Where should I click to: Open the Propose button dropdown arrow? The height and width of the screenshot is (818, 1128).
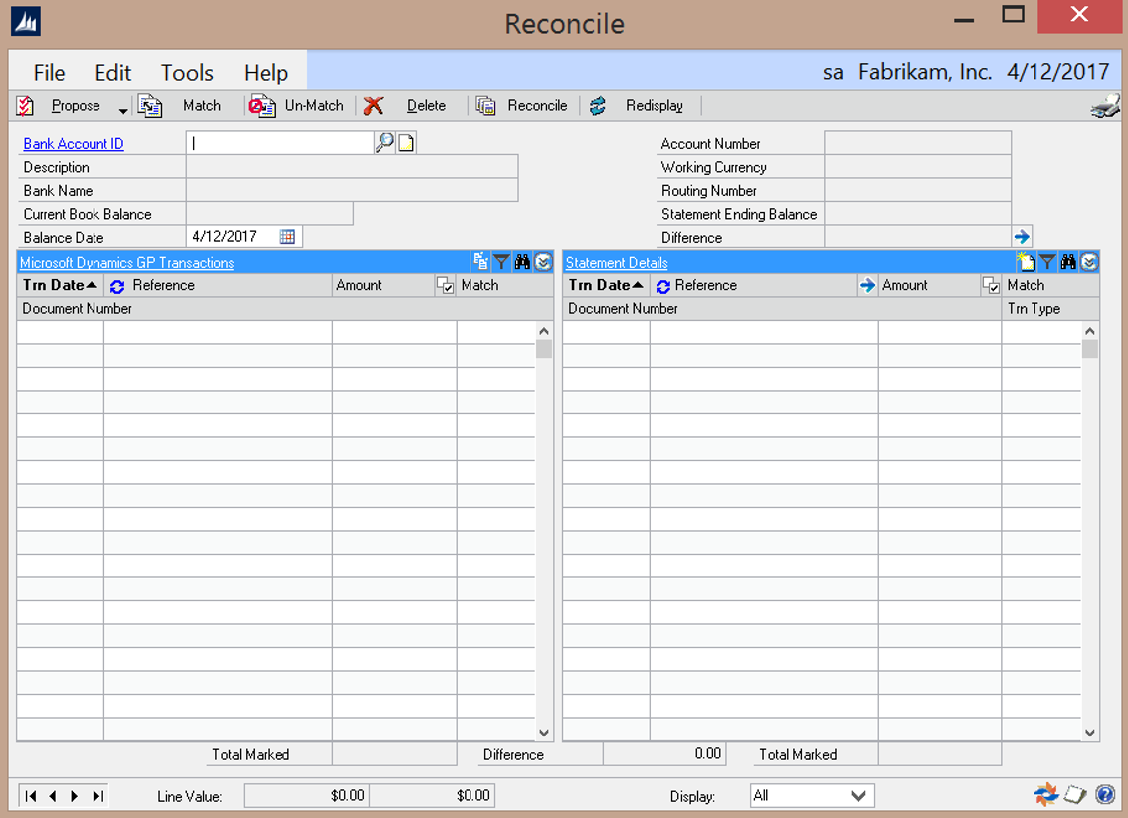point(123,107)
